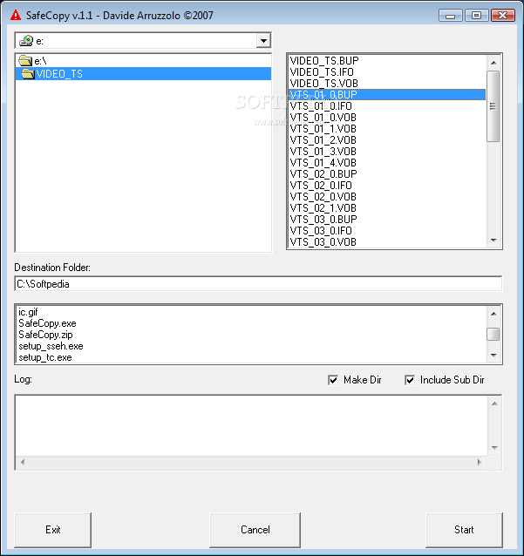Open the e: drive selection dropdown arrow
This screenshot has width=524, height=556.
coord(263,41)
